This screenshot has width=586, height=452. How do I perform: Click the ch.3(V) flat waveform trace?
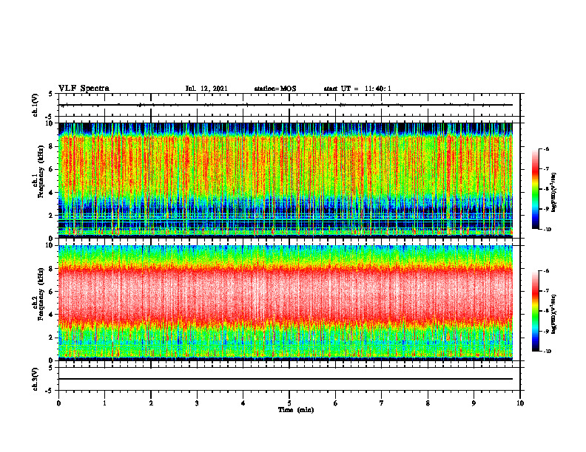[286, 379]
